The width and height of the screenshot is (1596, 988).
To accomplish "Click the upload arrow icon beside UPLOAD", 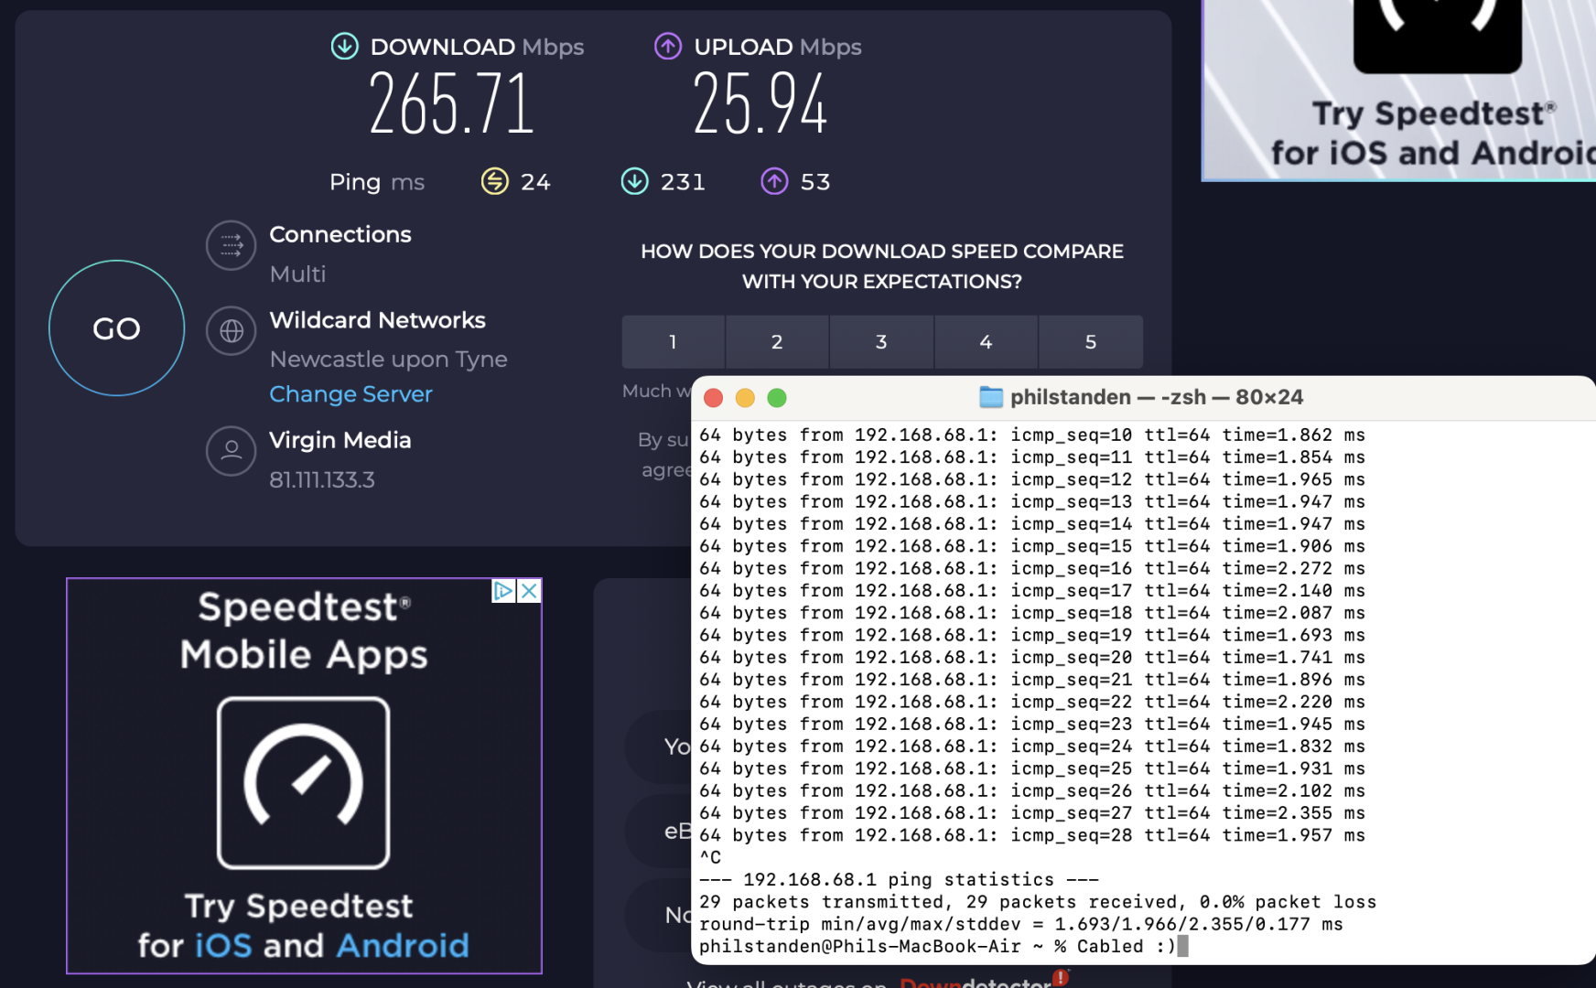I will pos(668,46).
